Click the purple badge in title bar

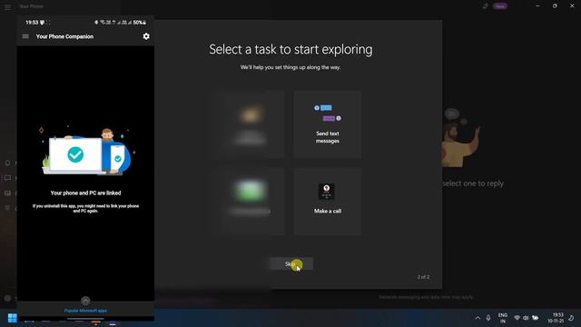click(x=500, y=6)
